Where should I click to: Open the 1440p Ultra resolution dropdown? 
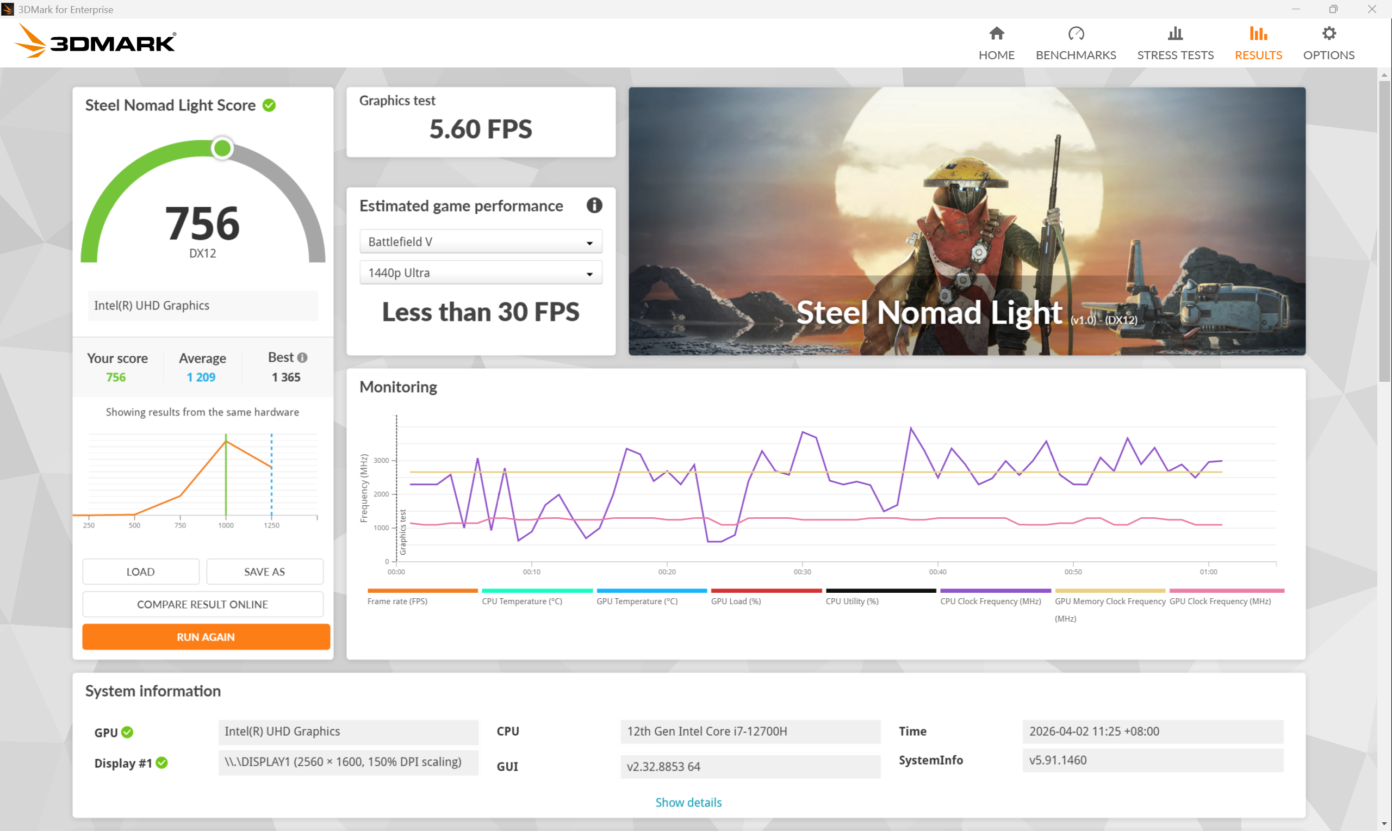[480, 272]
